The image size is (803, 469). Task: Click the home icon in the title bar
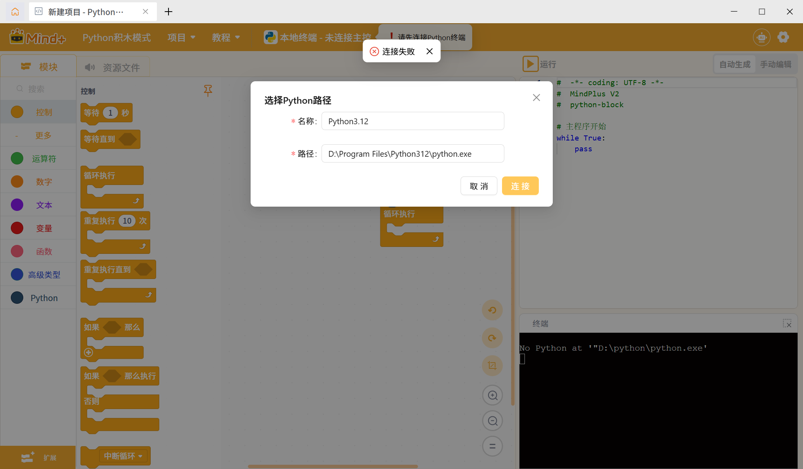coord(15,11)
